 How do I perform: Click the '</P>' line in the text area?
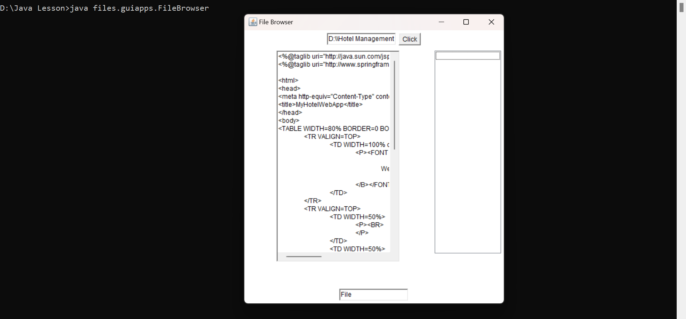click(362, 233)
